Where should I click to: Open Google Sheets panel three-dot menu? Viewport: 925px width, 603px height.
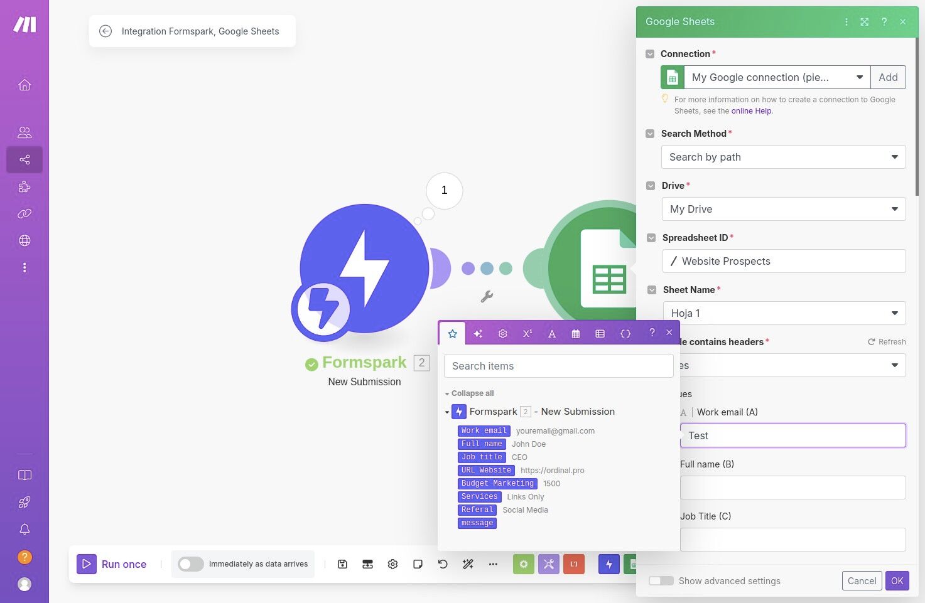point(847,22)
